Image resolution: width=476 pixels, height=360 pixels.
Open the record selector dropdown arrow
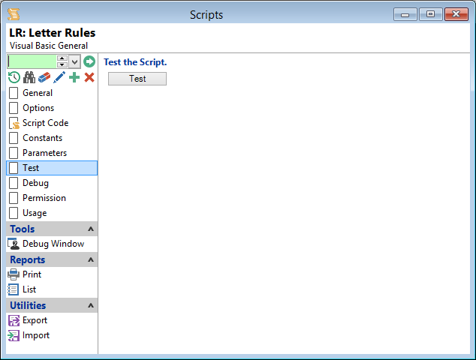pyautogui.click(x=75, y=61)
